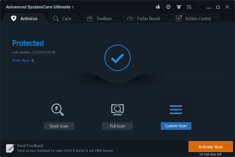235x157 pixels.
Task: Close the Advanced SystemCare window
Action: point(227,7)
